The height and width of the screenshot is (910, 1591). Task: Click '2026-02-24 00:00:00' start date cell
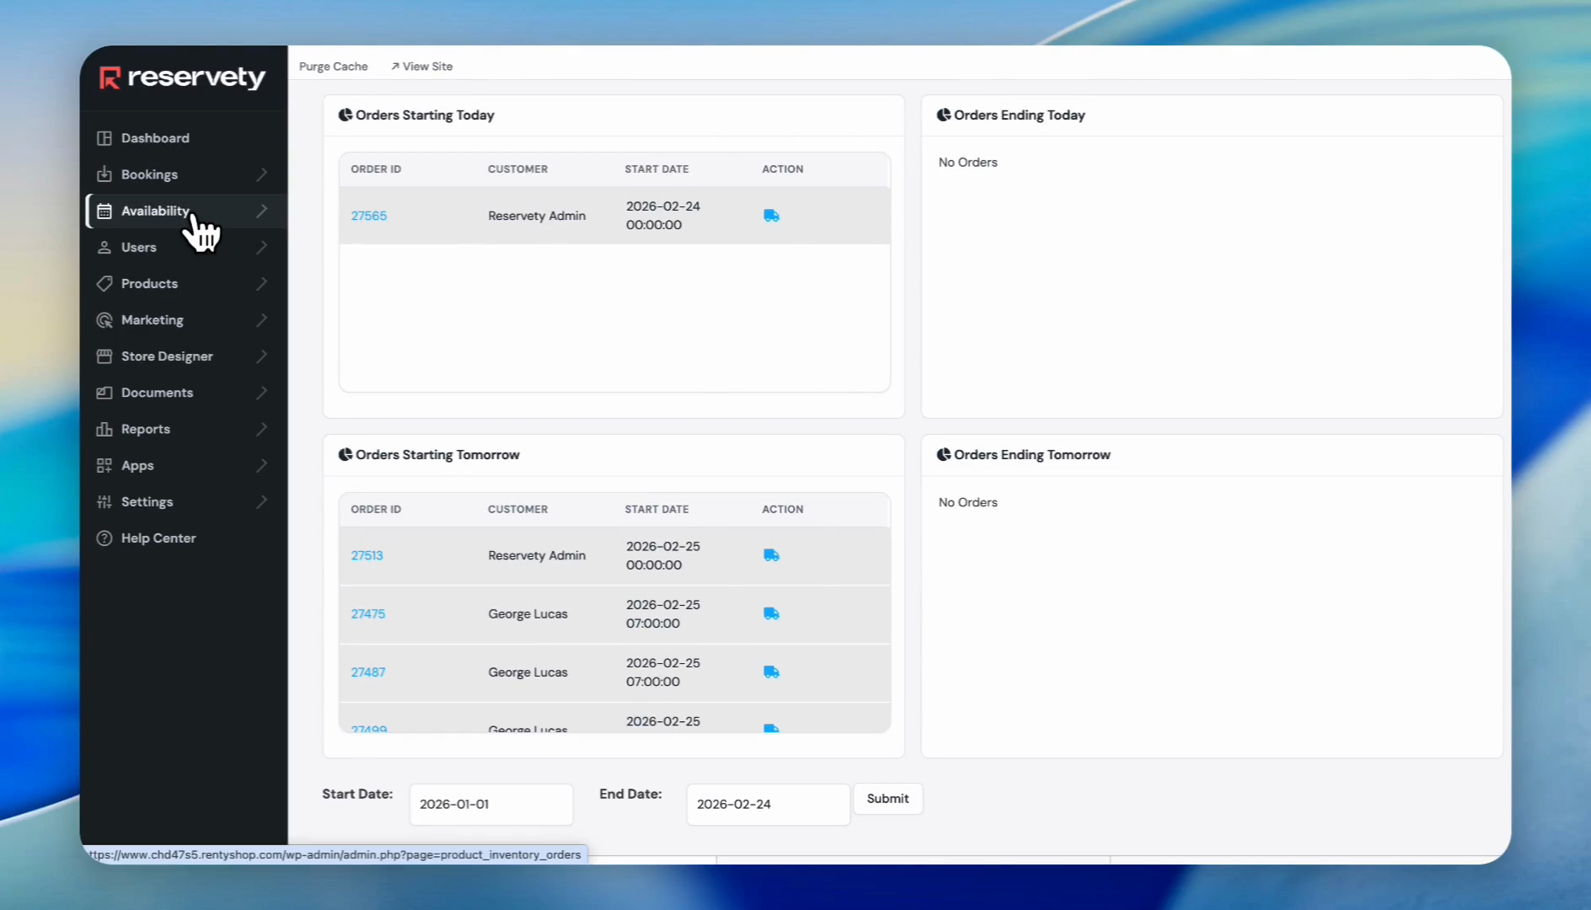(663, 216)
